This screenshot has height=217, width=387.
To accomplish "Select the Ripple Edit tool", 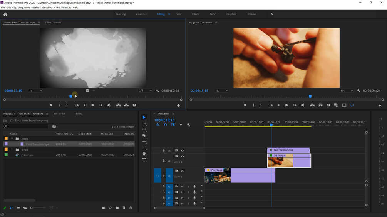I will (144, 129).
